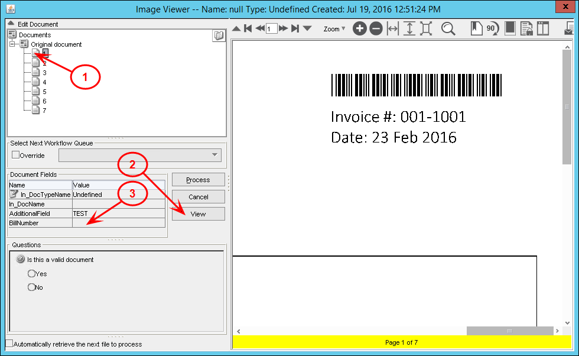Go to the first page
This screenshot has height=356, width=579.
coord(248,28)
